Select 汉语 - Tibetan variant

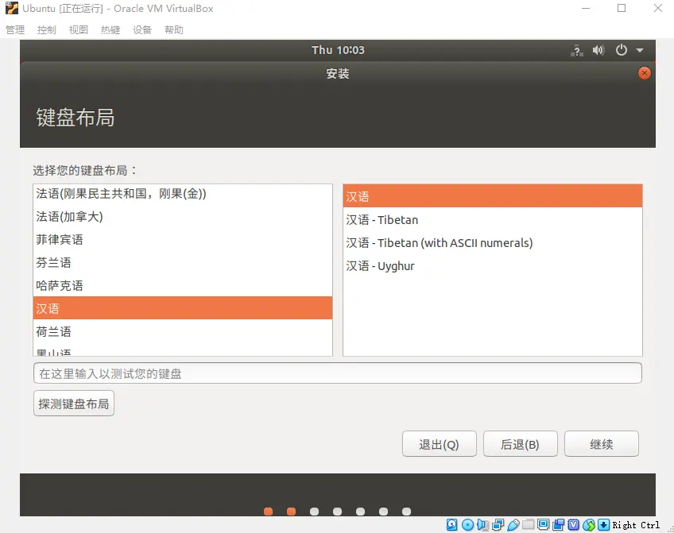click(493, 220)
